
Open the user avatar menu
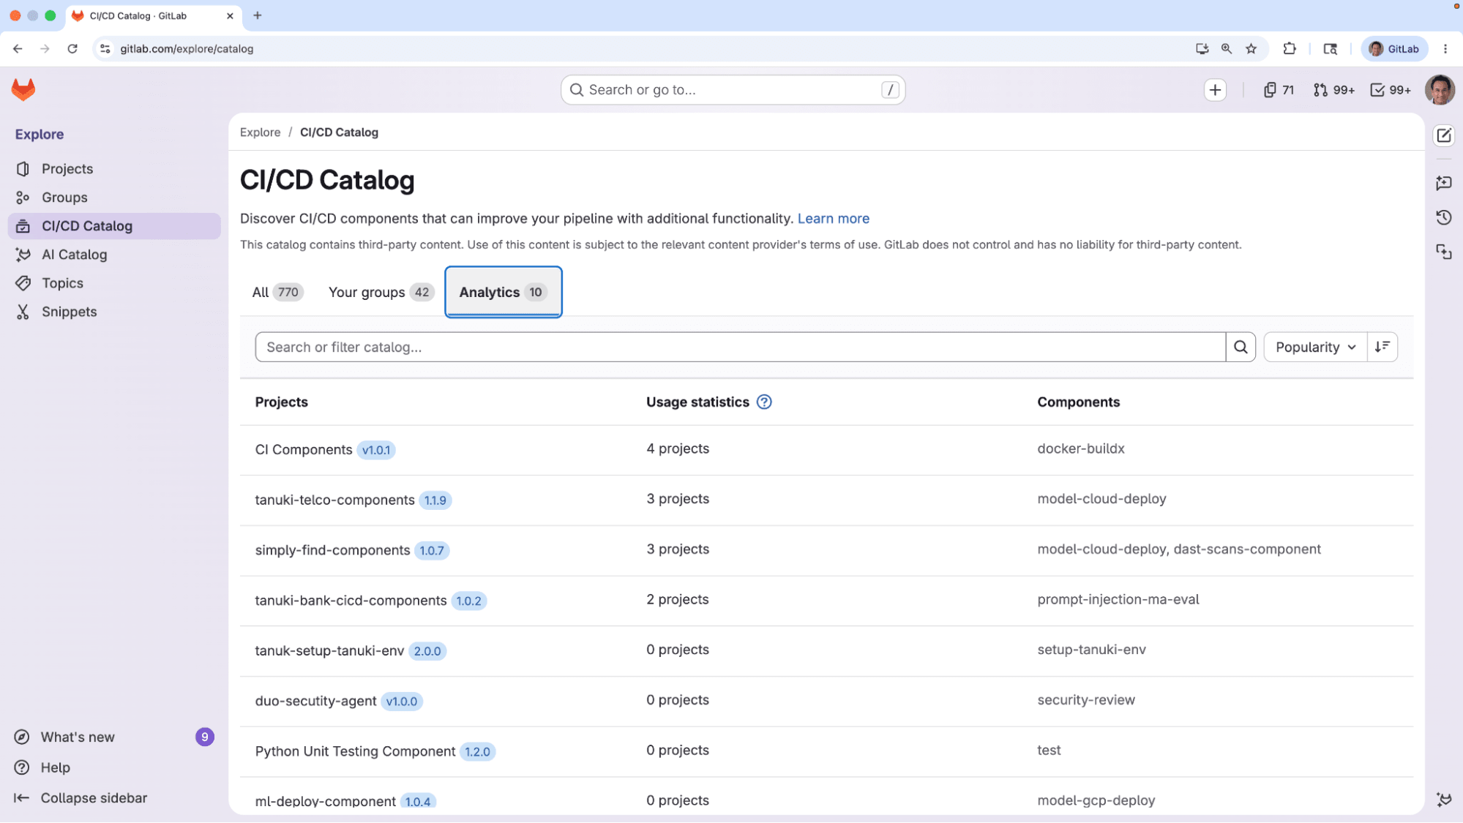tap(1440, 90)
